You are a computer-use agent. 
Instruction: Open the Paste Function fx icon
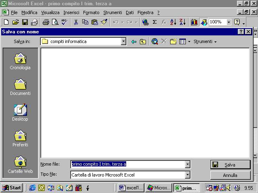pyautogui.click(x=164, y=22)
